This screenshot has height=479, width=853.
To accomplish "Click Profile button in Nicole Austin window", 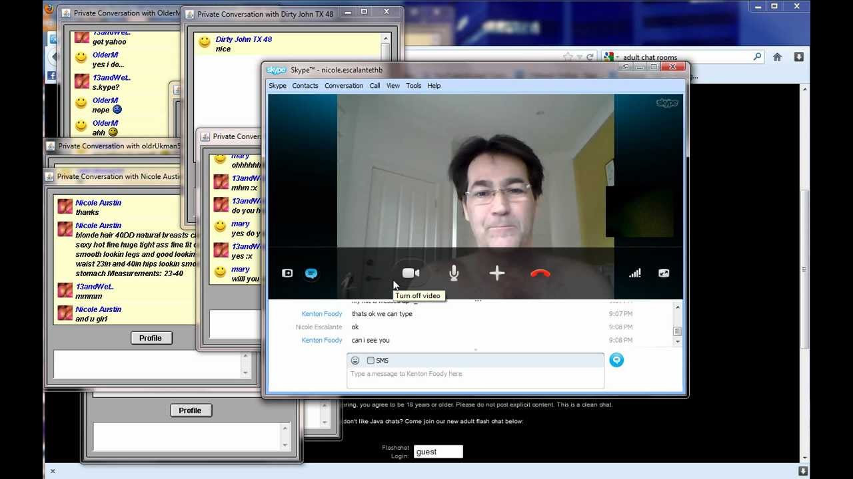I will pyautogui.click(x=151, y=338).
